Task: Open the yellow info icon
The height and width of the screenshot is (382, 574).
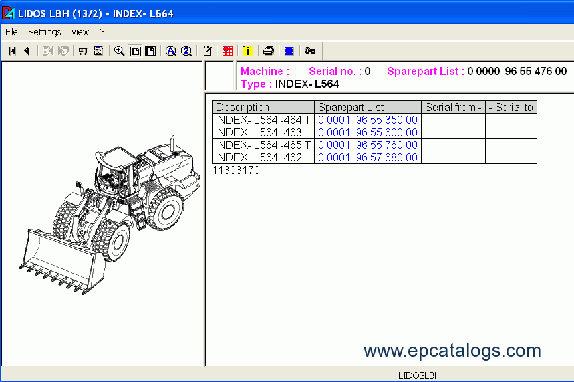Action: pos(248,50)
